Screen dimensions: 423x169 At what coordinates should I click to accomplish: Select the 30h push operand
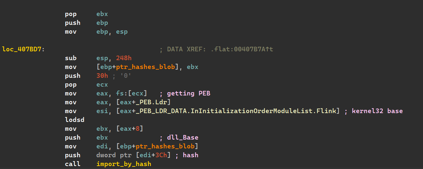click(102, 76)
